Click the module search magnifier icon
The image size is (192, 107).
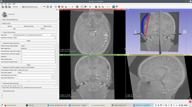(20, 7)
